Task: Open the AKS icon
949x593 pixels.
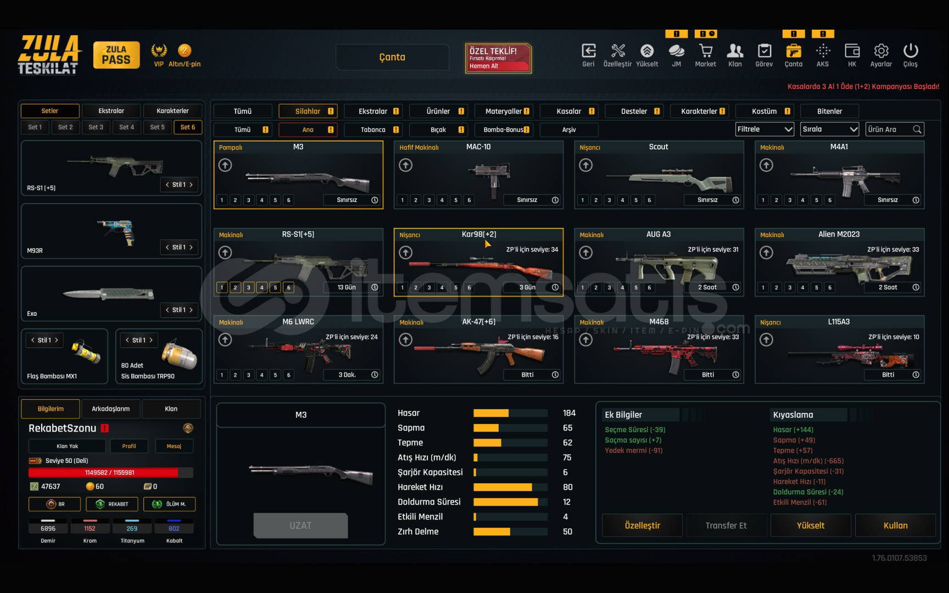Action: 823,51
